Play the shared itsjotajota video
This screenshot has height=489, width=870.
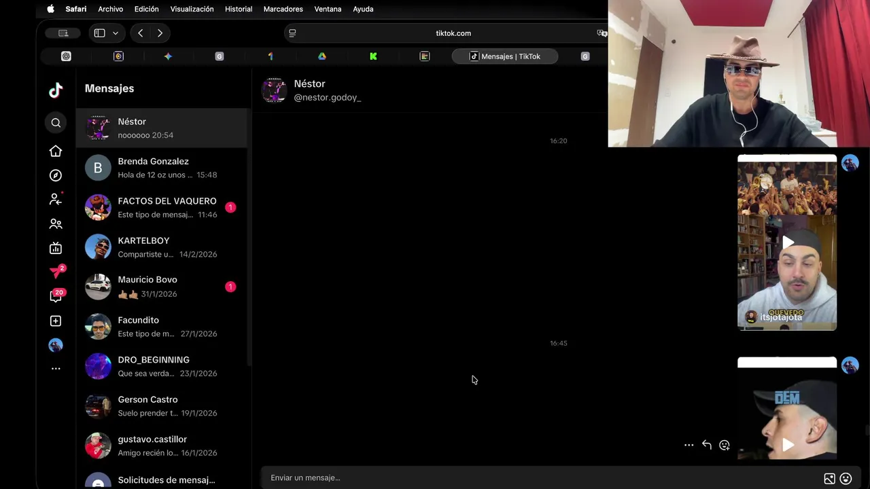point(787,242)
